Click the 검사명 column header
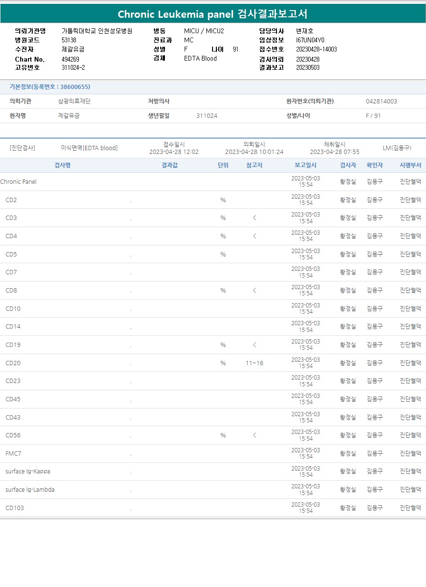The image size is (426, 587). point(63,165)
